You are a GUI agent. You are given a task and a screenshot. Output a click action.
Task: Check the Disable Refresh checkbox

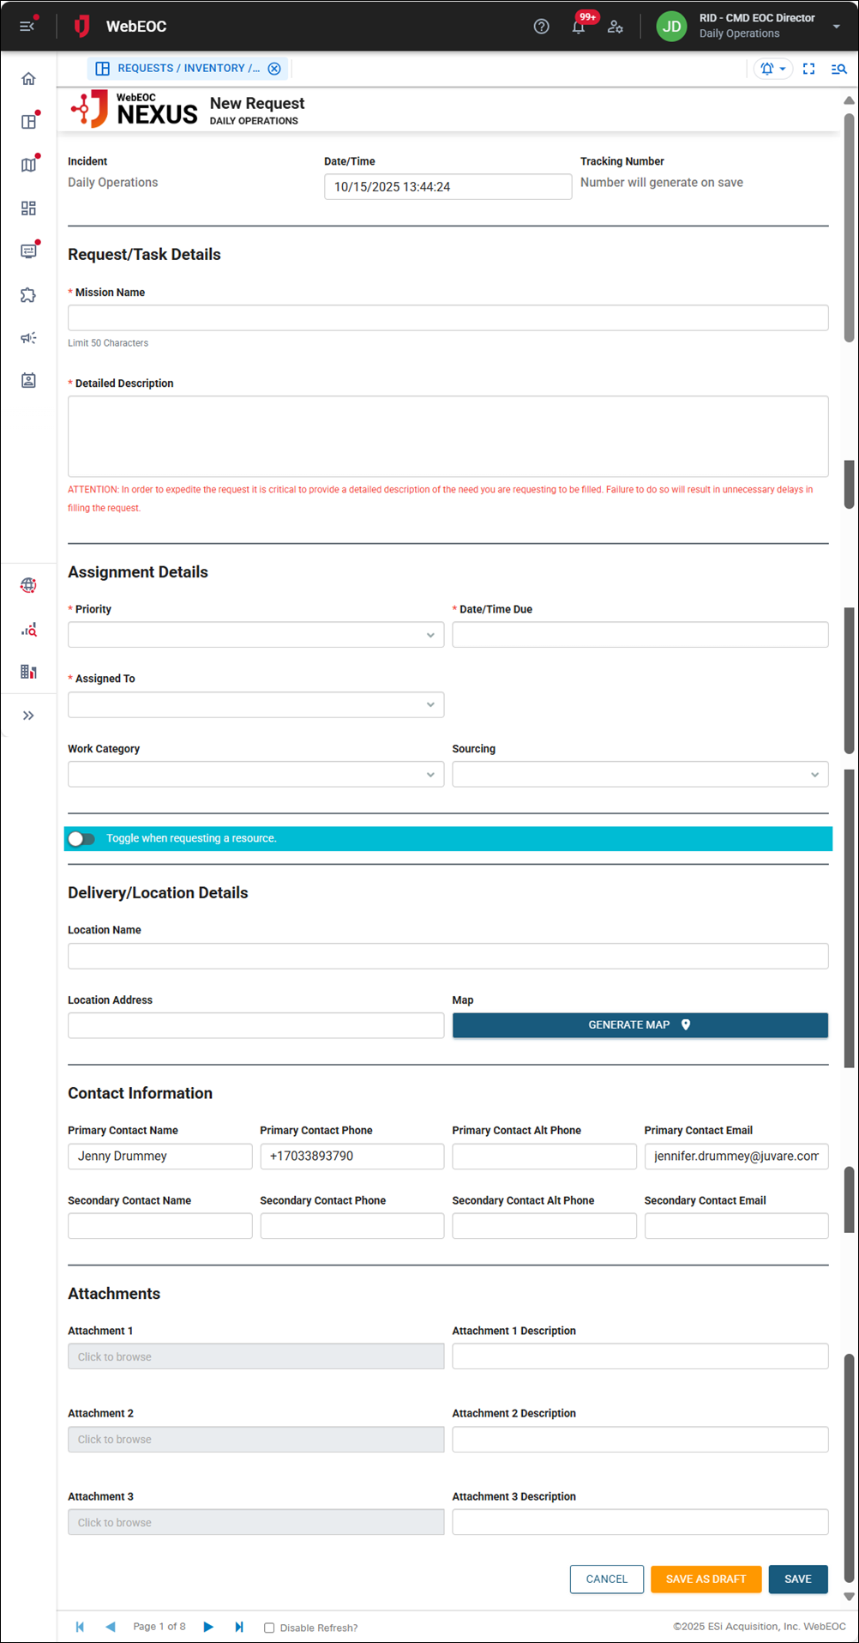269,1628
